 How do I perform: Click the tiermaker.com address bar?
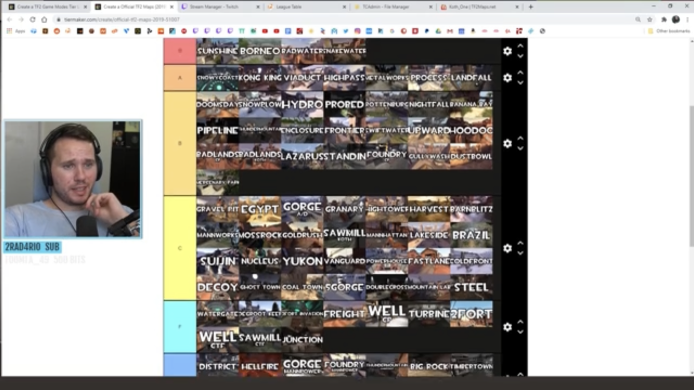tap(343, 19)
